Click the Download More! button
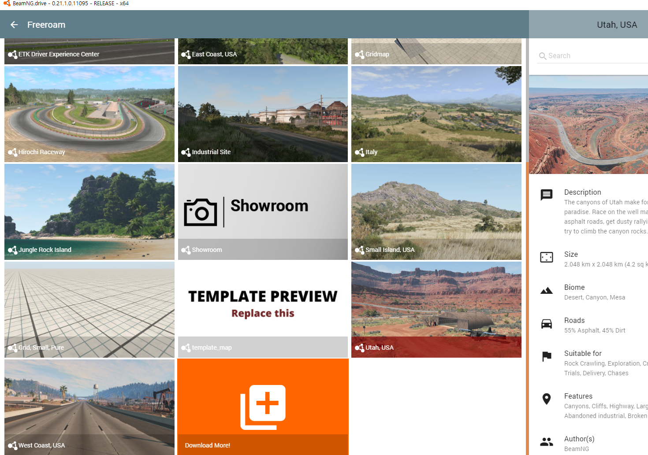Image resolution: width=648 pixels, height=455 pixels. (263, 407)
